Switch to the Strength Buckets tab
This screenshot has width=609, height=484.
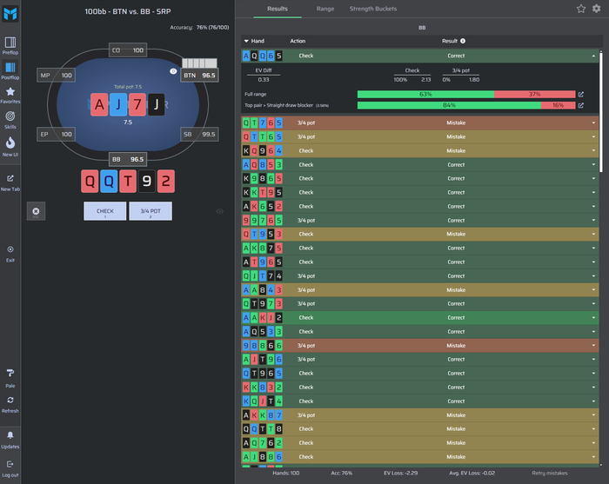click(373, 9)
